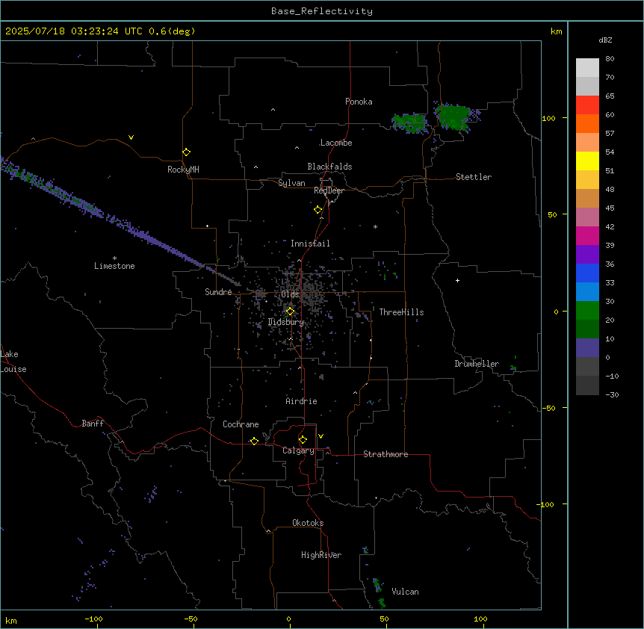
Task: Click the Stettler city label
Action: click(473, 177)
